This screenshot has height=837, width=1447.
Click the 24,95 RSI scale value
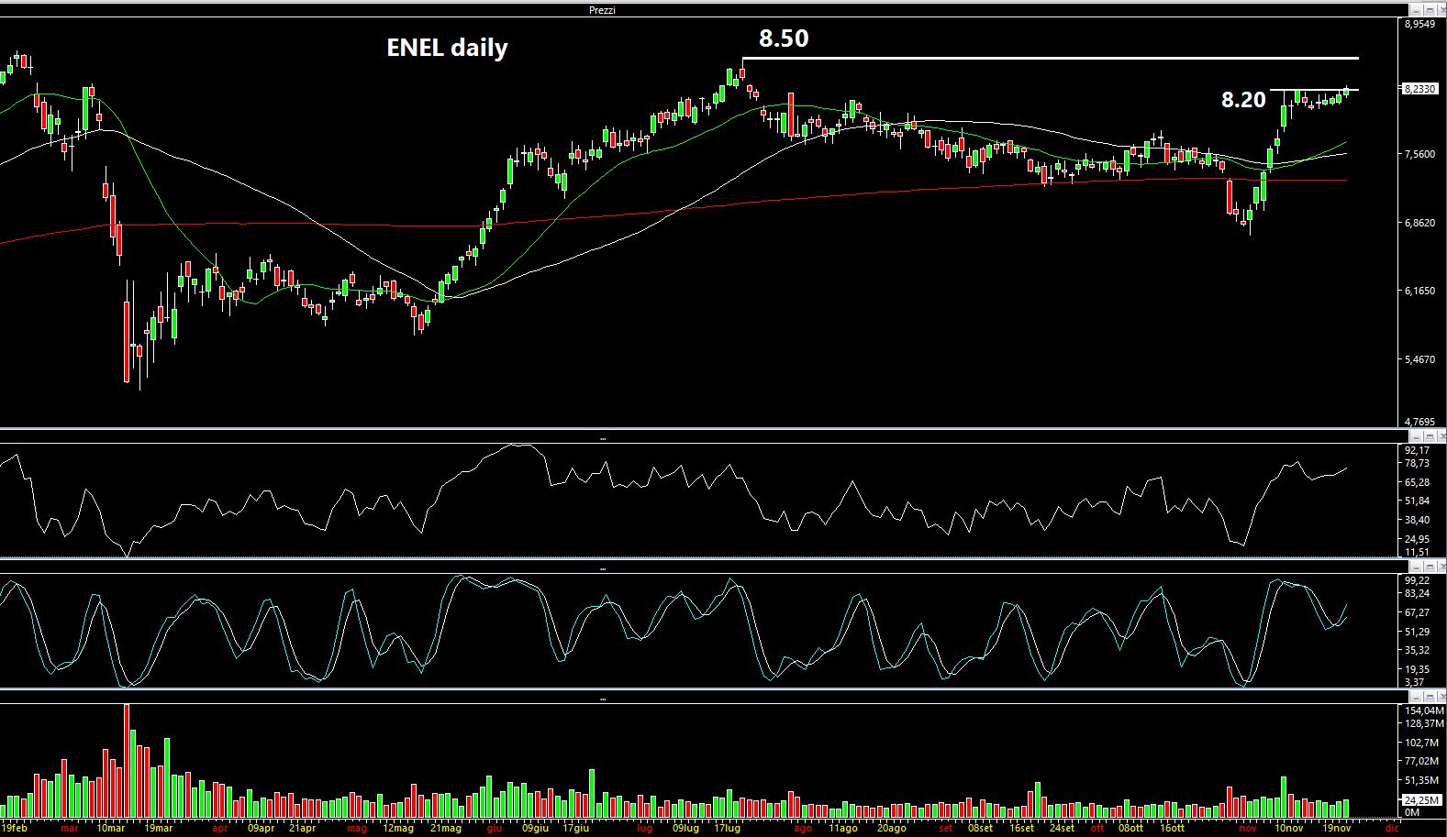point(1417,539)
